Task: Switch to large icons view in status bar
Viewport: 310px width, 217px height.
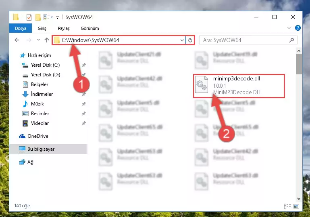Action: pyautogui.click(x=296, y=206)
